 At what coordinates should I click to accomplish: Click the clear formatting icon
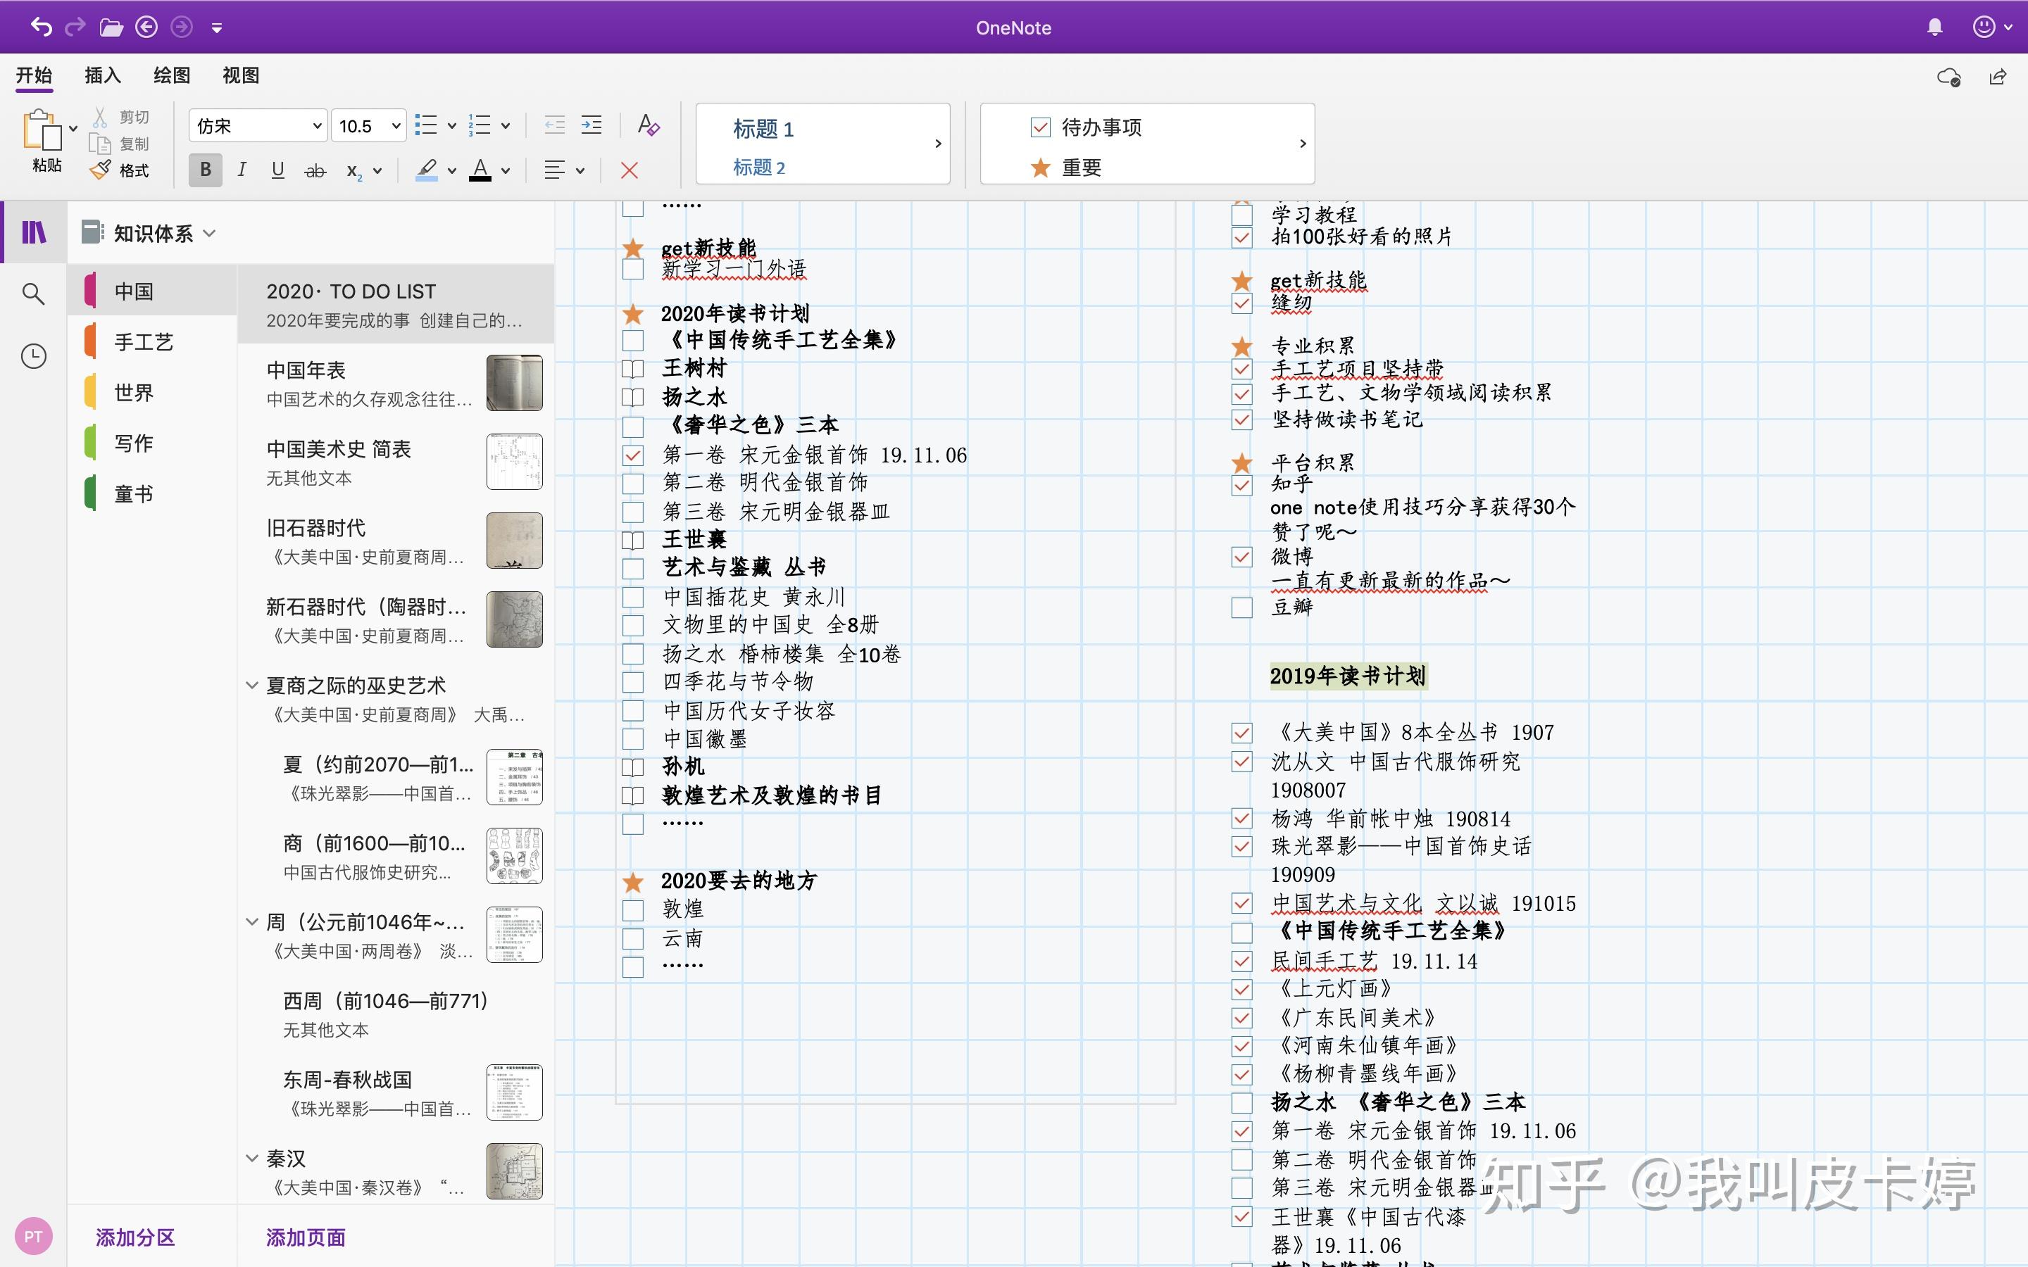649,126
